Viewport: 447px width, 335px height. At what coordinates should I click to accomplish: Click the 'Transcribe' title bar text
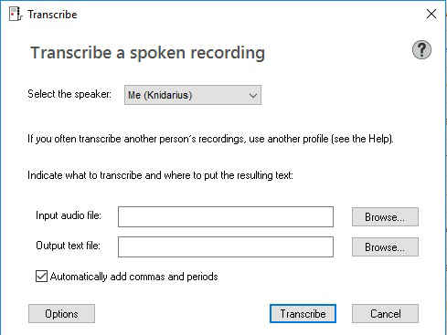point(52,15)
